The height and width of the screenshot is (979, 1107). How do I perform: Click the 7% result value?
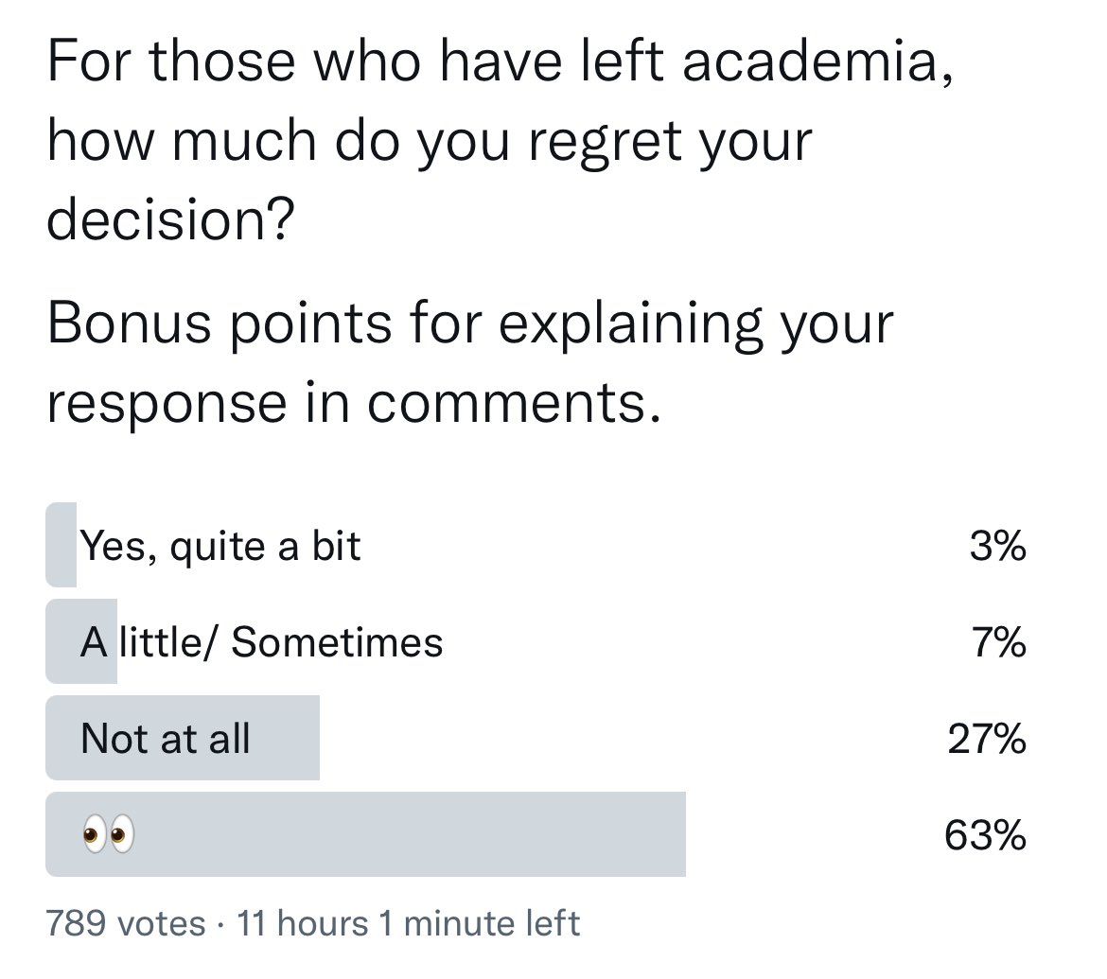pos(999,642)
